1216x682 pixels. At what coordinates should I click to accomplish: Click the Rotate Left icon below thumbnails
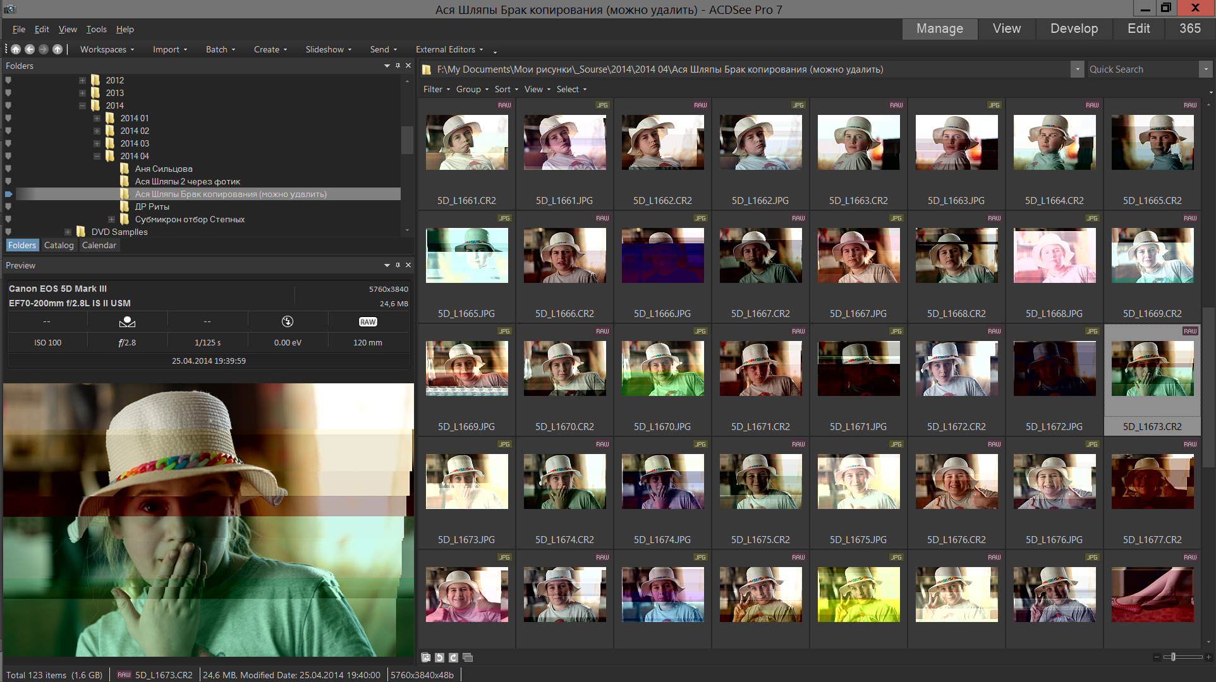point(439,657)
